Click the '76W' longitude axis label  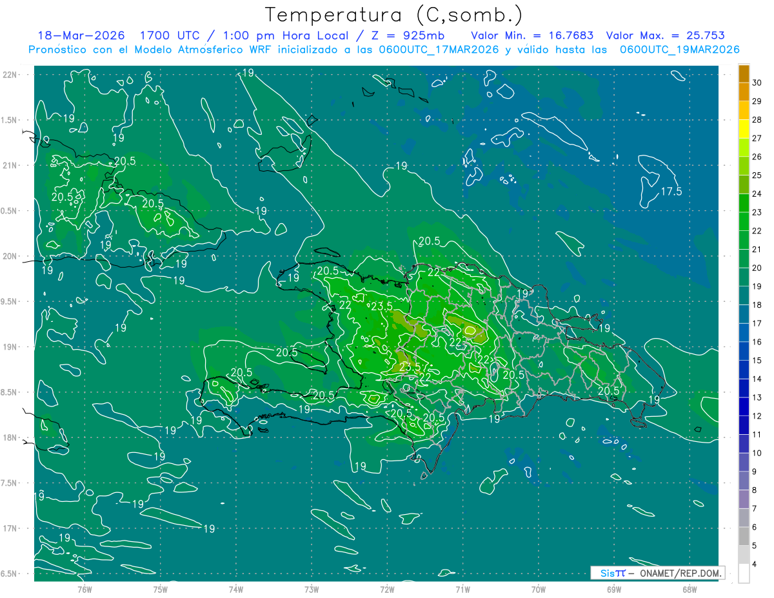[x=84, y=589]
